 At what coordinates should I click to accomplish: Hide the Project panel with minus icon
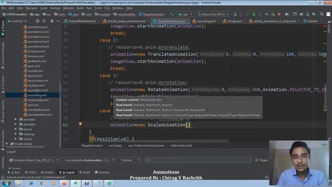[x=58, y=21]
